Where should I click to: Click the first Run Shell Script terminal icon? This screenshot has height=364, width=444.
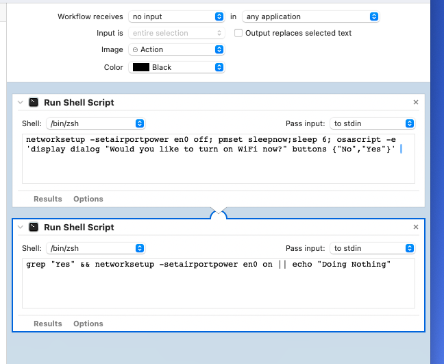[x=34, y=102]
